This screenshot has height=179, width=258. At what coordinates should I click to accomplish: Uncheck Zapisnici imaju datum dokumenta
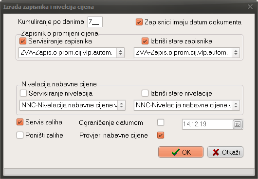click(x=139, y=22)
